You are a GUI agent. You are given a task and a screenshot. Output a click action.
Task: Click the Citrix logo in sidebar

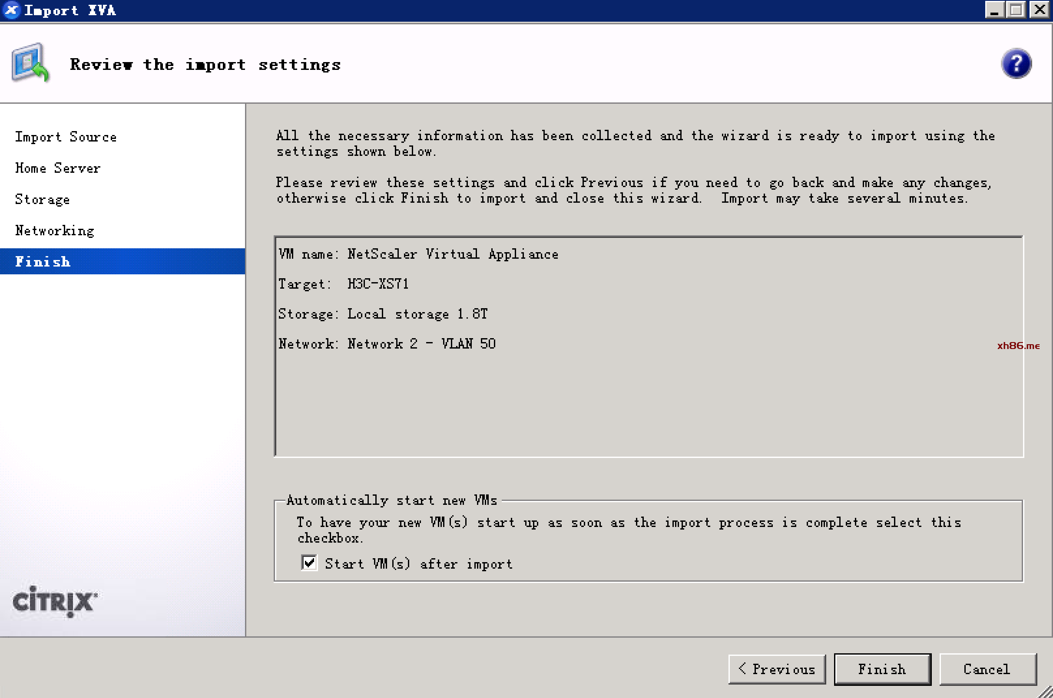(54, 601)
